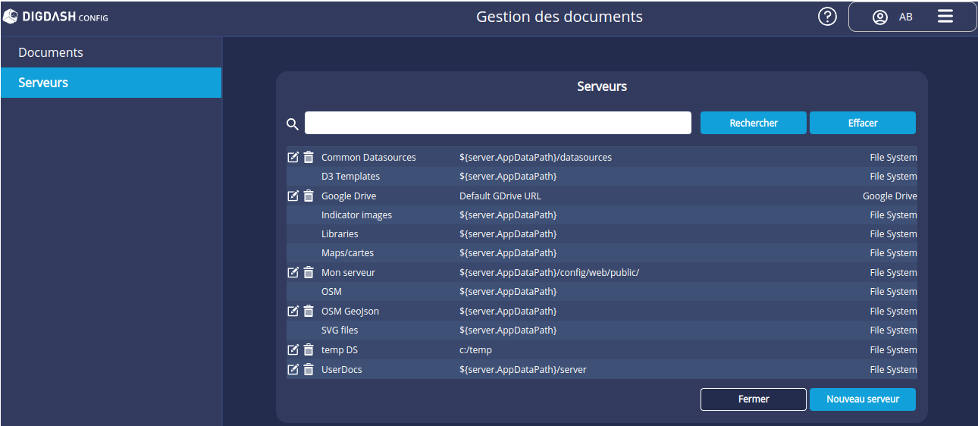Screen dimensions: 978x426
Task: Close the panel using Fermer
Action: point(753,399)
